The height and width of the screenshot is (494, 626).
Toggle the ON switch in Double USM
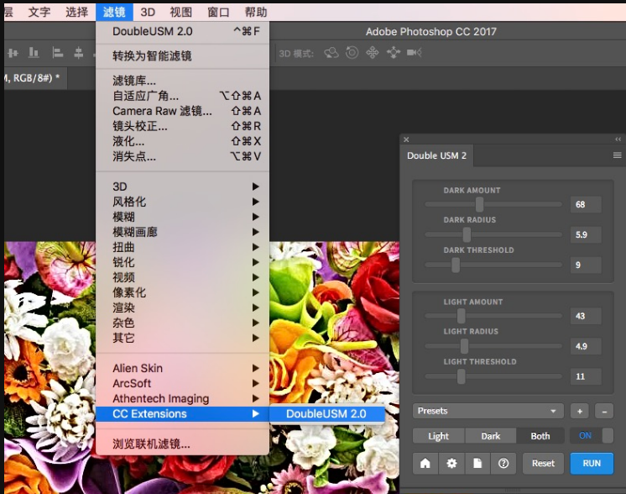point(592,435)
